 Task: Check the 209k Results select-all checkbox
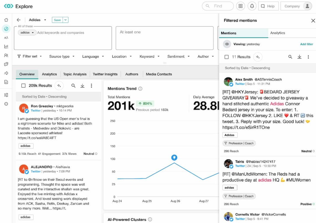coord(24,85)
